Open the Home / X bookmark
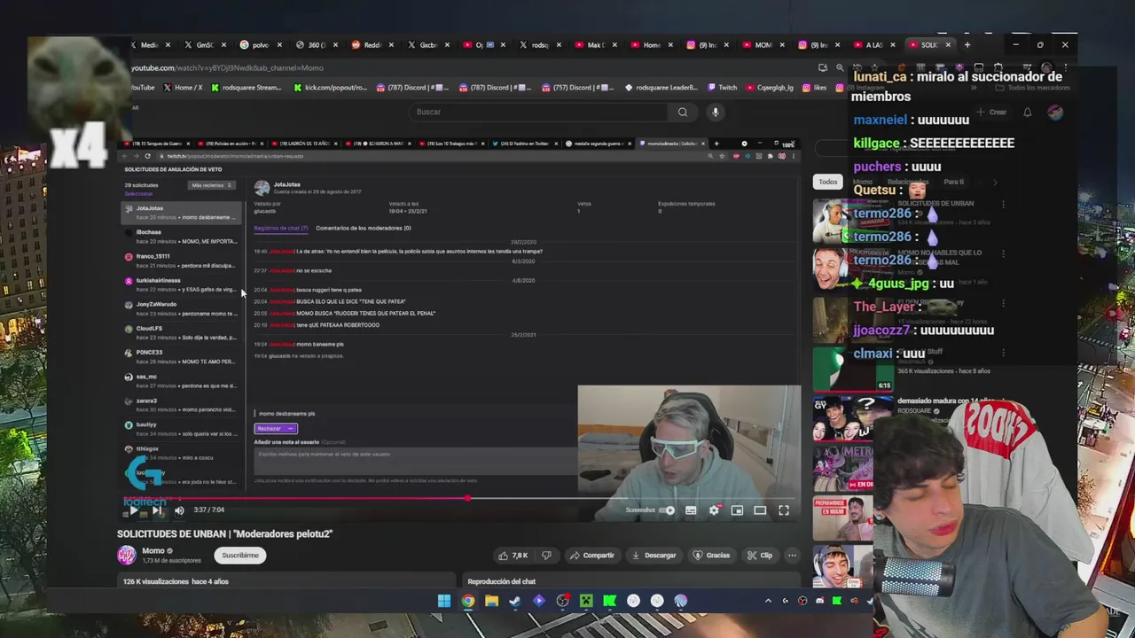The image size is (1135, 638). [x=183, y=88]
